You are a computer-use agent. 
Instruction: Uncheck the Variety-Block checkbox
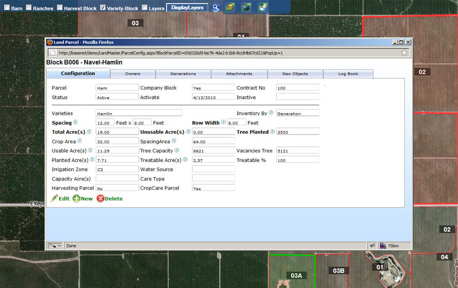[103, 7]
